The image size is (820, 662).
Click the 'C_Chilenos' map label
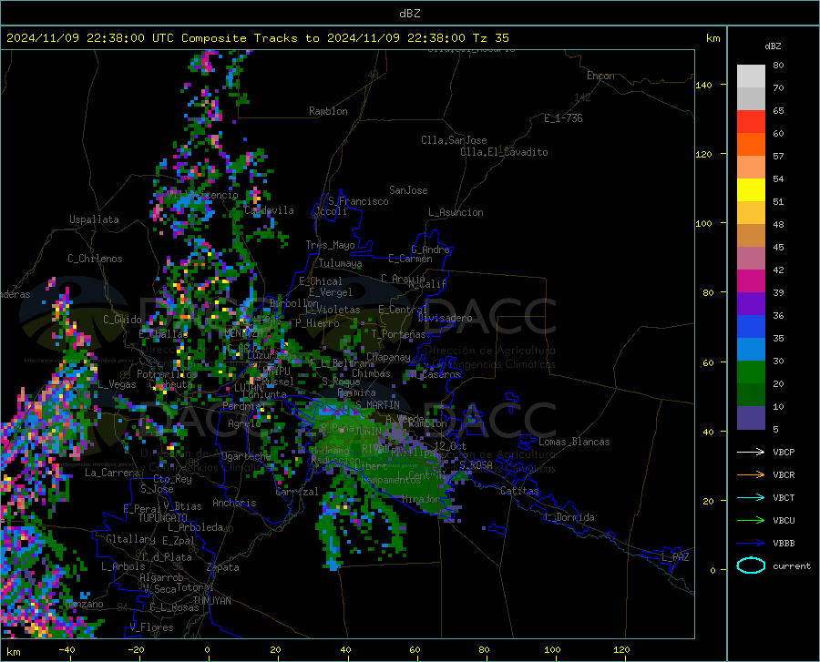95,259
